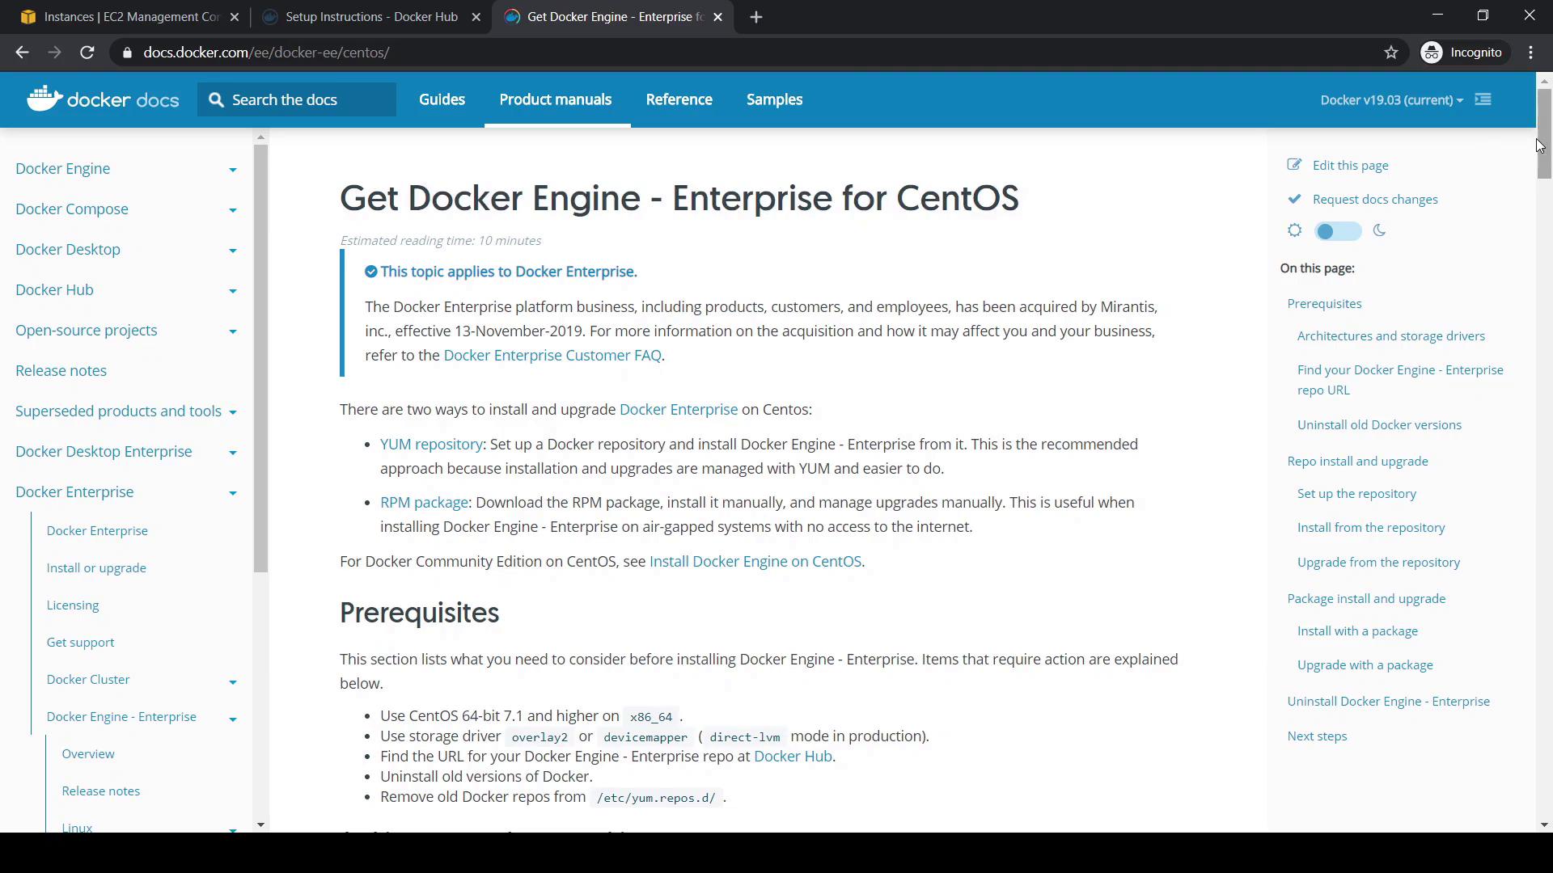
Task: Expand the Docker Compose sidebar section
Action: click(x=232, y=210)
